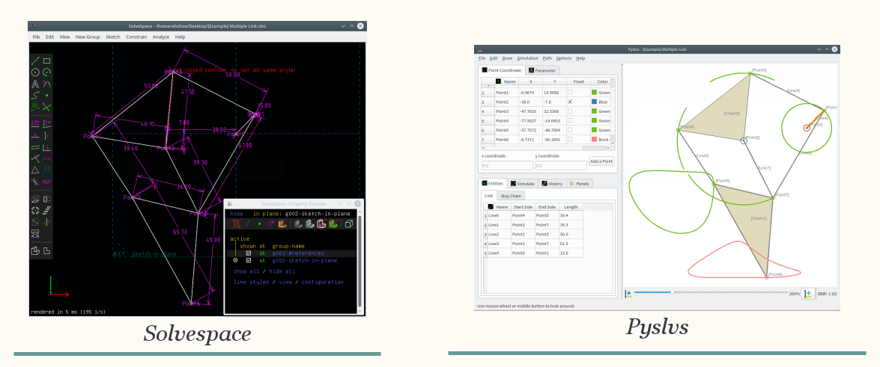Toggle shown checkbox for g002-sketch-in-plane

pyautogui.click(x=249, y=261)
